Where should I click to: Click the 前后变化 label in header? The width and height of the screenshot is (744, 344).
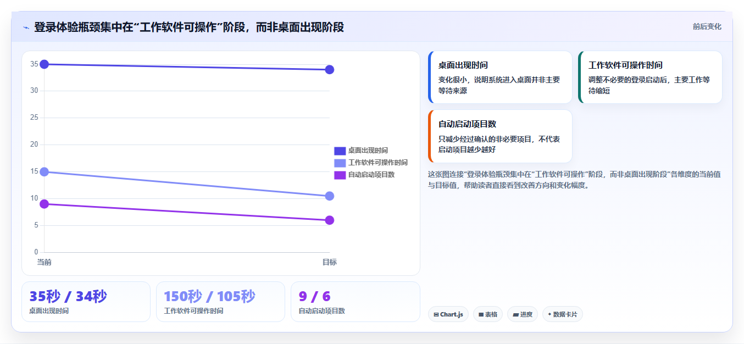coord(707,26)
